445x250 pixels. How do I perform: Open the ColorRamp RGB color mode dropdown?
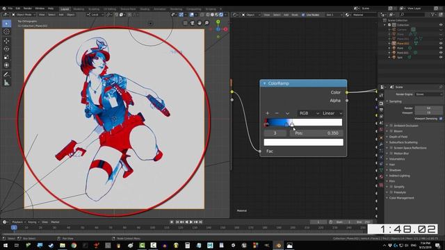(309, 113)
